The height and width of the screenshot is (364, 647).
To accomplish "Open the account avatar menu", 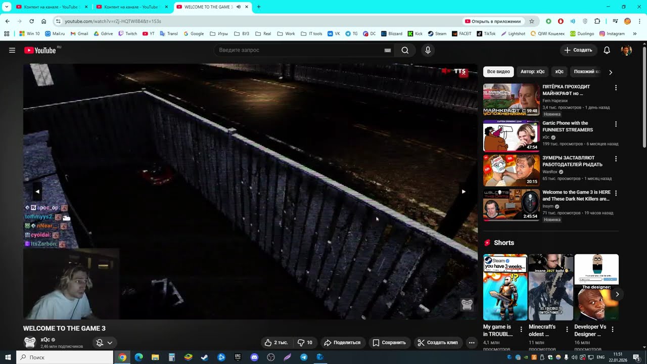I will pyautogui.click(x=626, y=50).
